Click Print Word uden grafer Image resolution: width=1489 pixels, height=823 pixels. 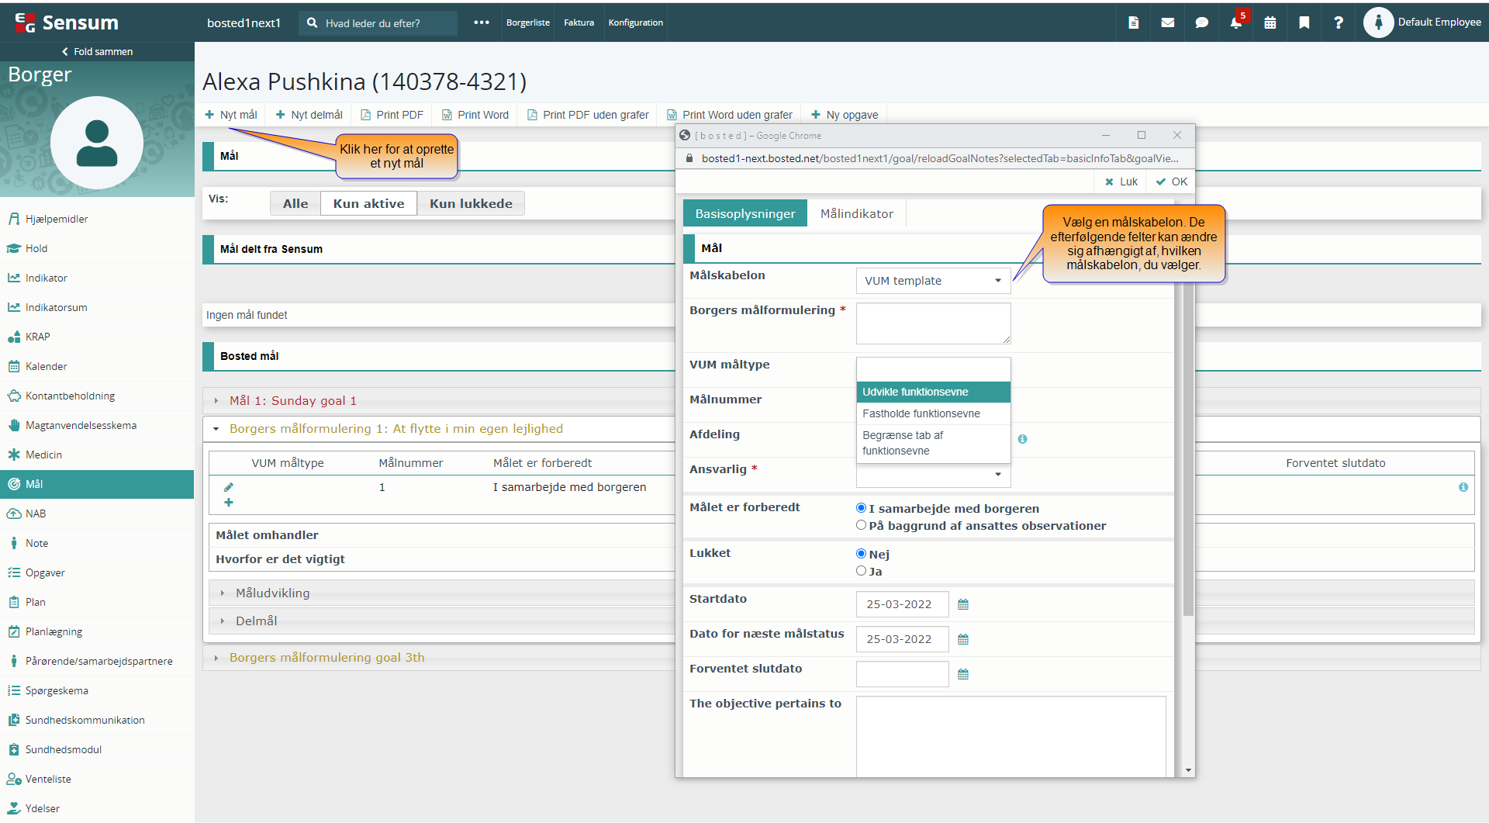tap(730, 115)
